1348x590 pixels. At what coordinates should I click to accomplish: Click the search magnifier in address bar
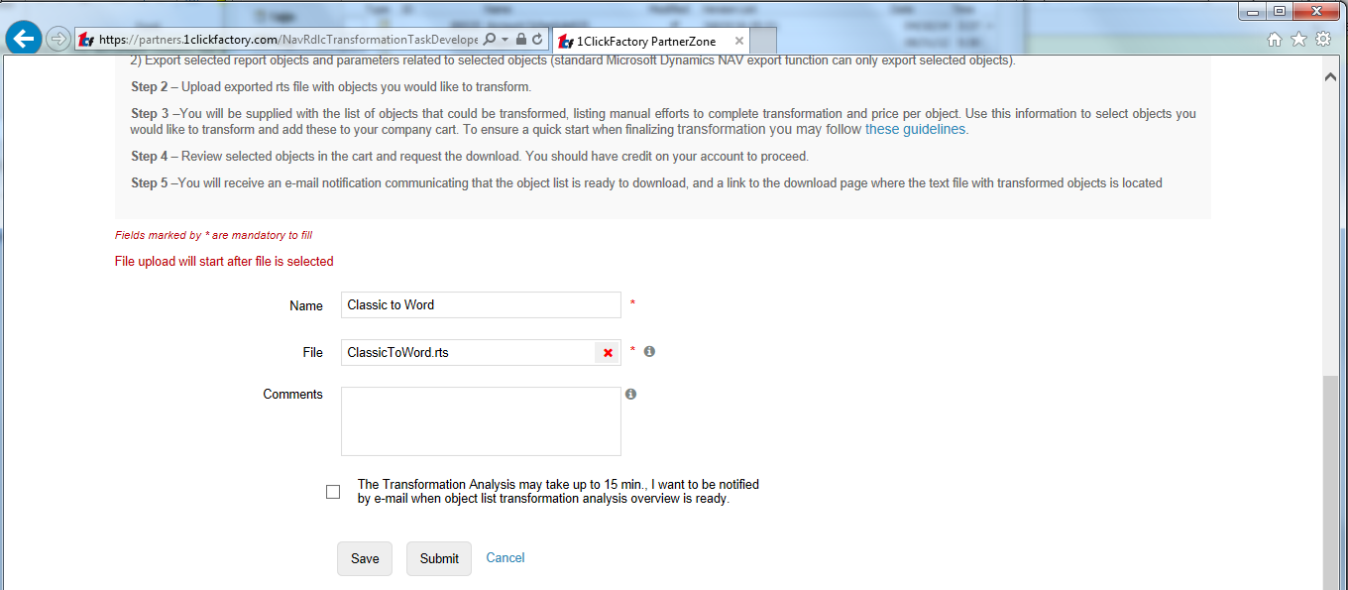490,40
